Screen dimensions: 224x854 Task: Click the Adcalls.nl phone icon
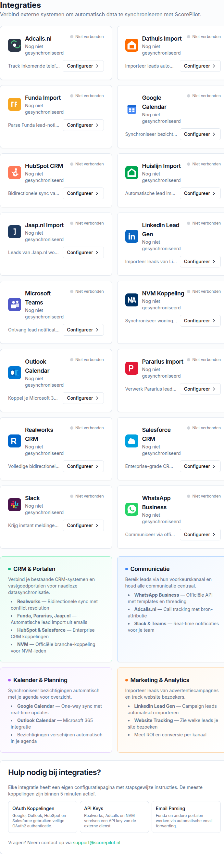click(15, 45)
